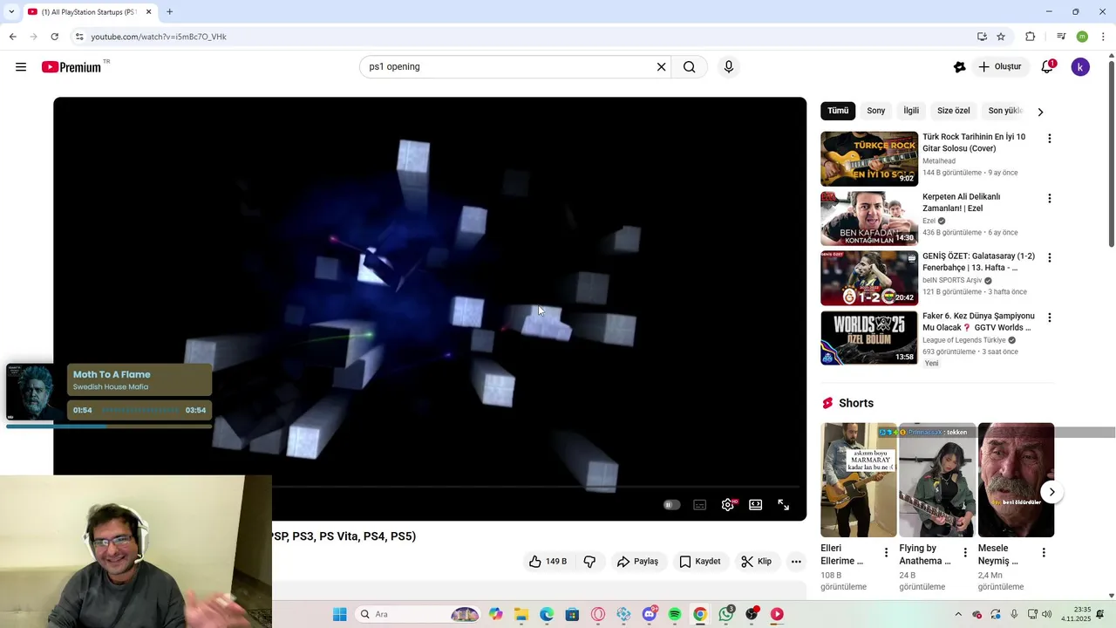This screenshot has width=1116, height=628.
Task: Open the YouTube hamburger guide menu
Action: 21,67
